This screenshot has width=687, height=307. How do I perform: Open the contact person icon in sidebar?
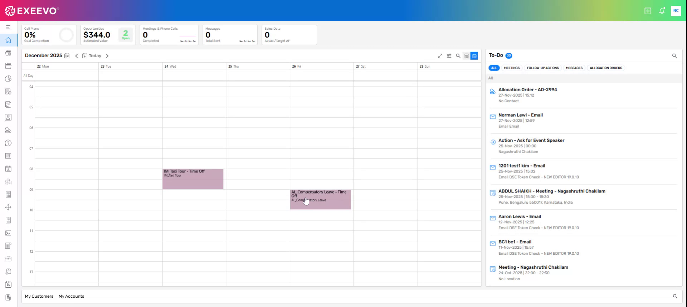pos(8,117)
